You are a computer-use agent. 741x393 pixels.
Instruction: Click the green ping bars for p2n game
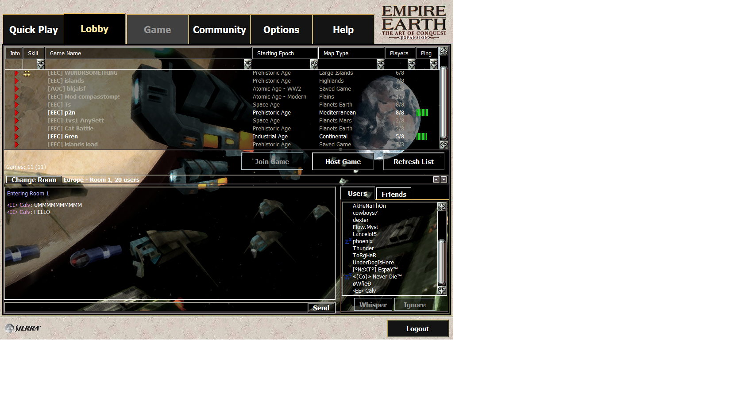(422, 113)
